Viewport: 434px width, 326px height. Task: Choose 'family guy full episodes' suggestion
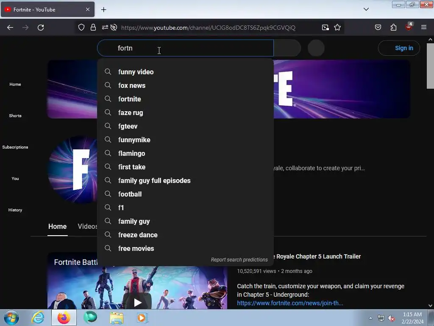point(186,180)
